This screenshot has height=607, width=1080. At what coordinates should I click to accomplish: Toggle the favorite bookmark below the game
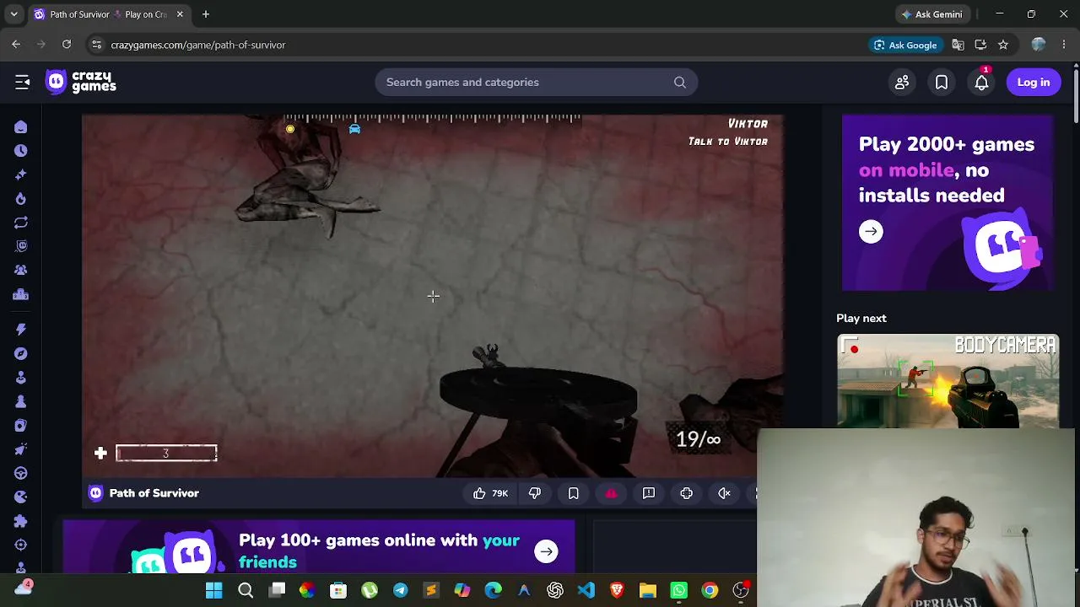pos(574,493)
